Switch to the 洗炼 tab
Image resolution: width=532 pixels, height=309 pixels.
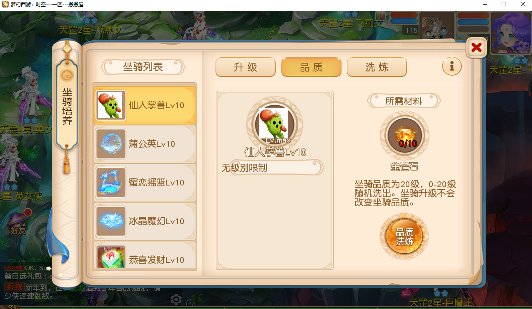click(x=377, y=67)
